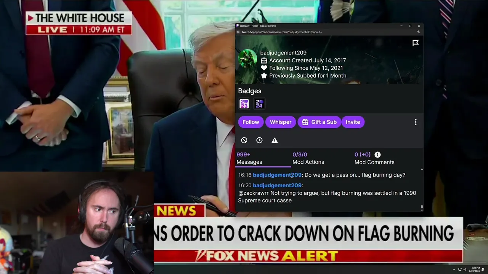Switch to the Mod Actions tab
This screenshot has height=274, width=488.
308,158
